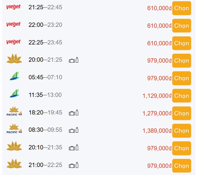Choose the 22:00–23:20 Vietjet flight with Chọn

[x=182, y=26]
